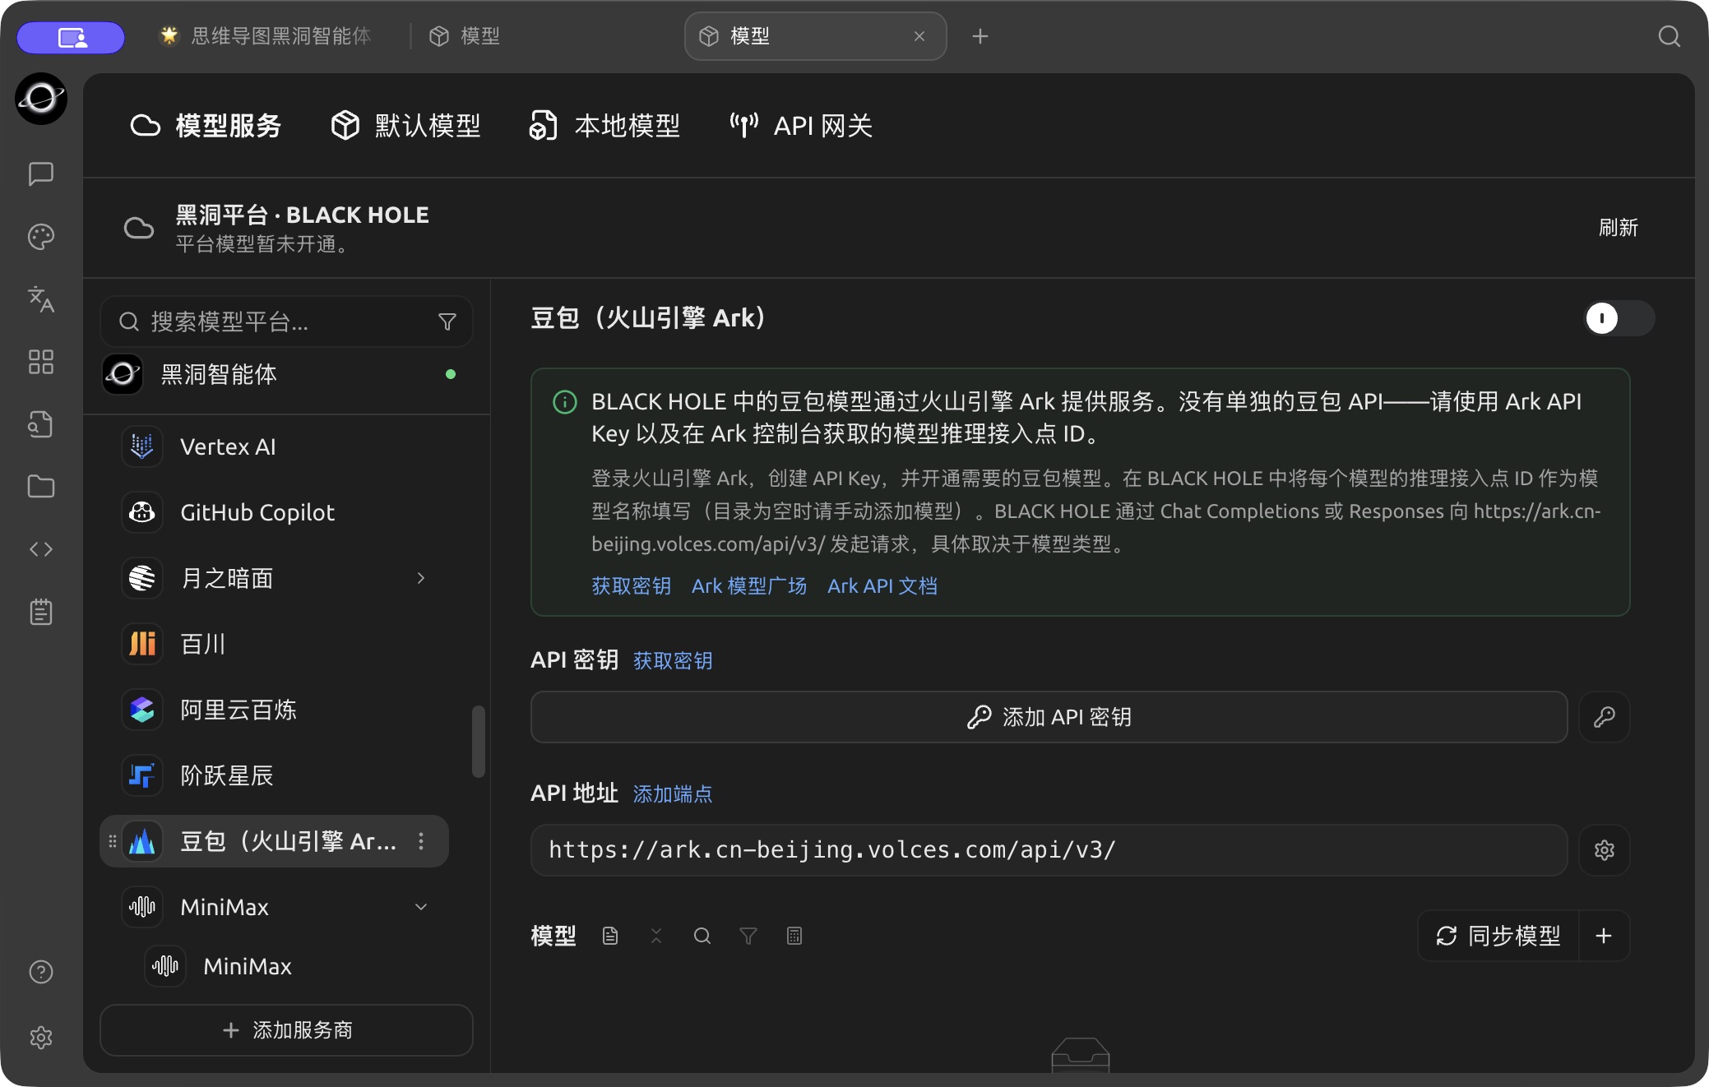Open more options for 豆包 provider row
1709x1087 pixels.
[421, 841]
